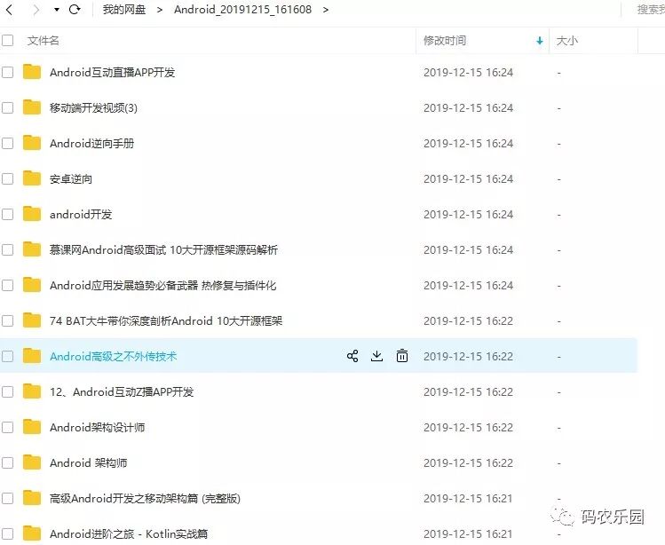665x545 pixels.
Task: Check the box for Android逆向手册
Action: coord(8,144)
